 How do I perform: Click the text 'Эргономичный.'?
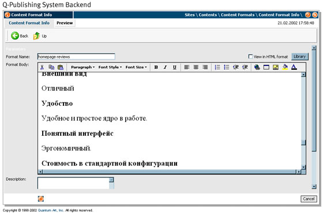(66, 149)
